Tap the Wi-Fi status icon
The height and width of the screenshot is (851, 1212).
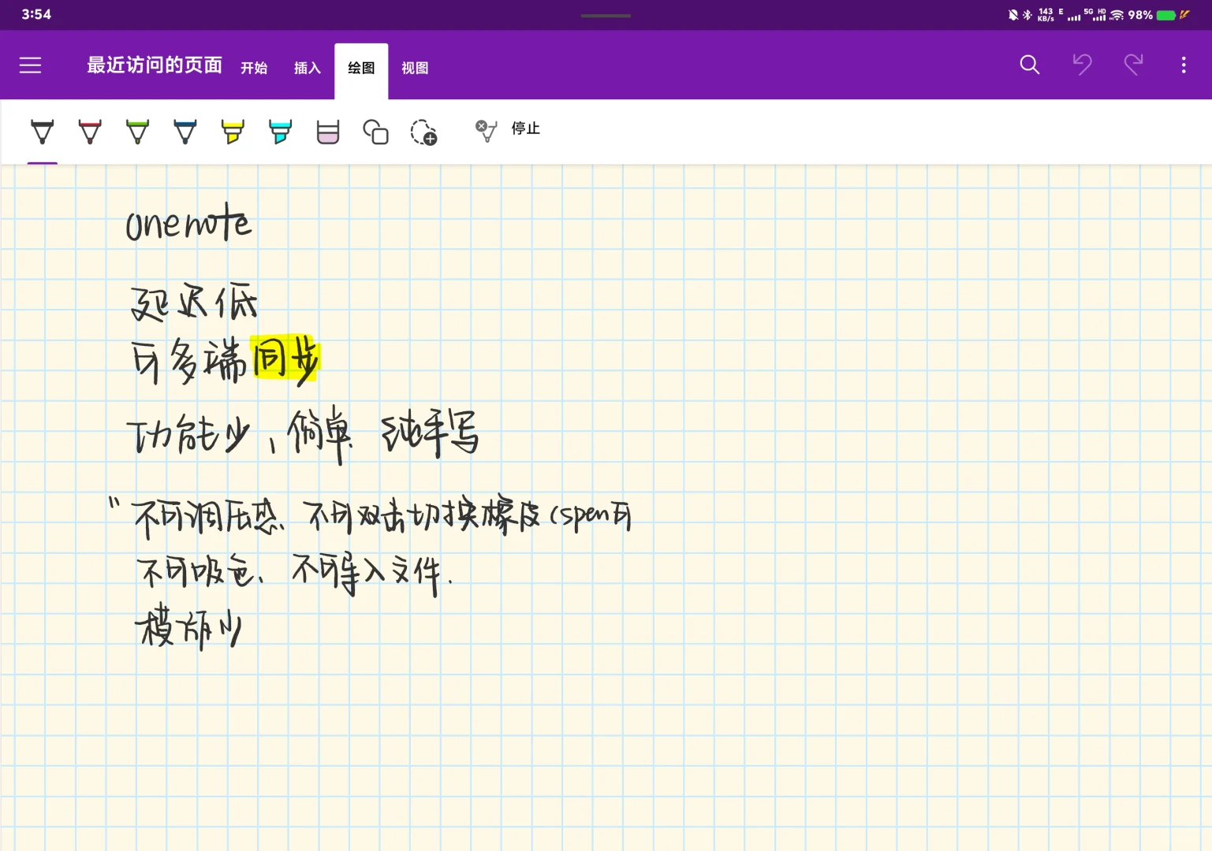(1117, 15)
